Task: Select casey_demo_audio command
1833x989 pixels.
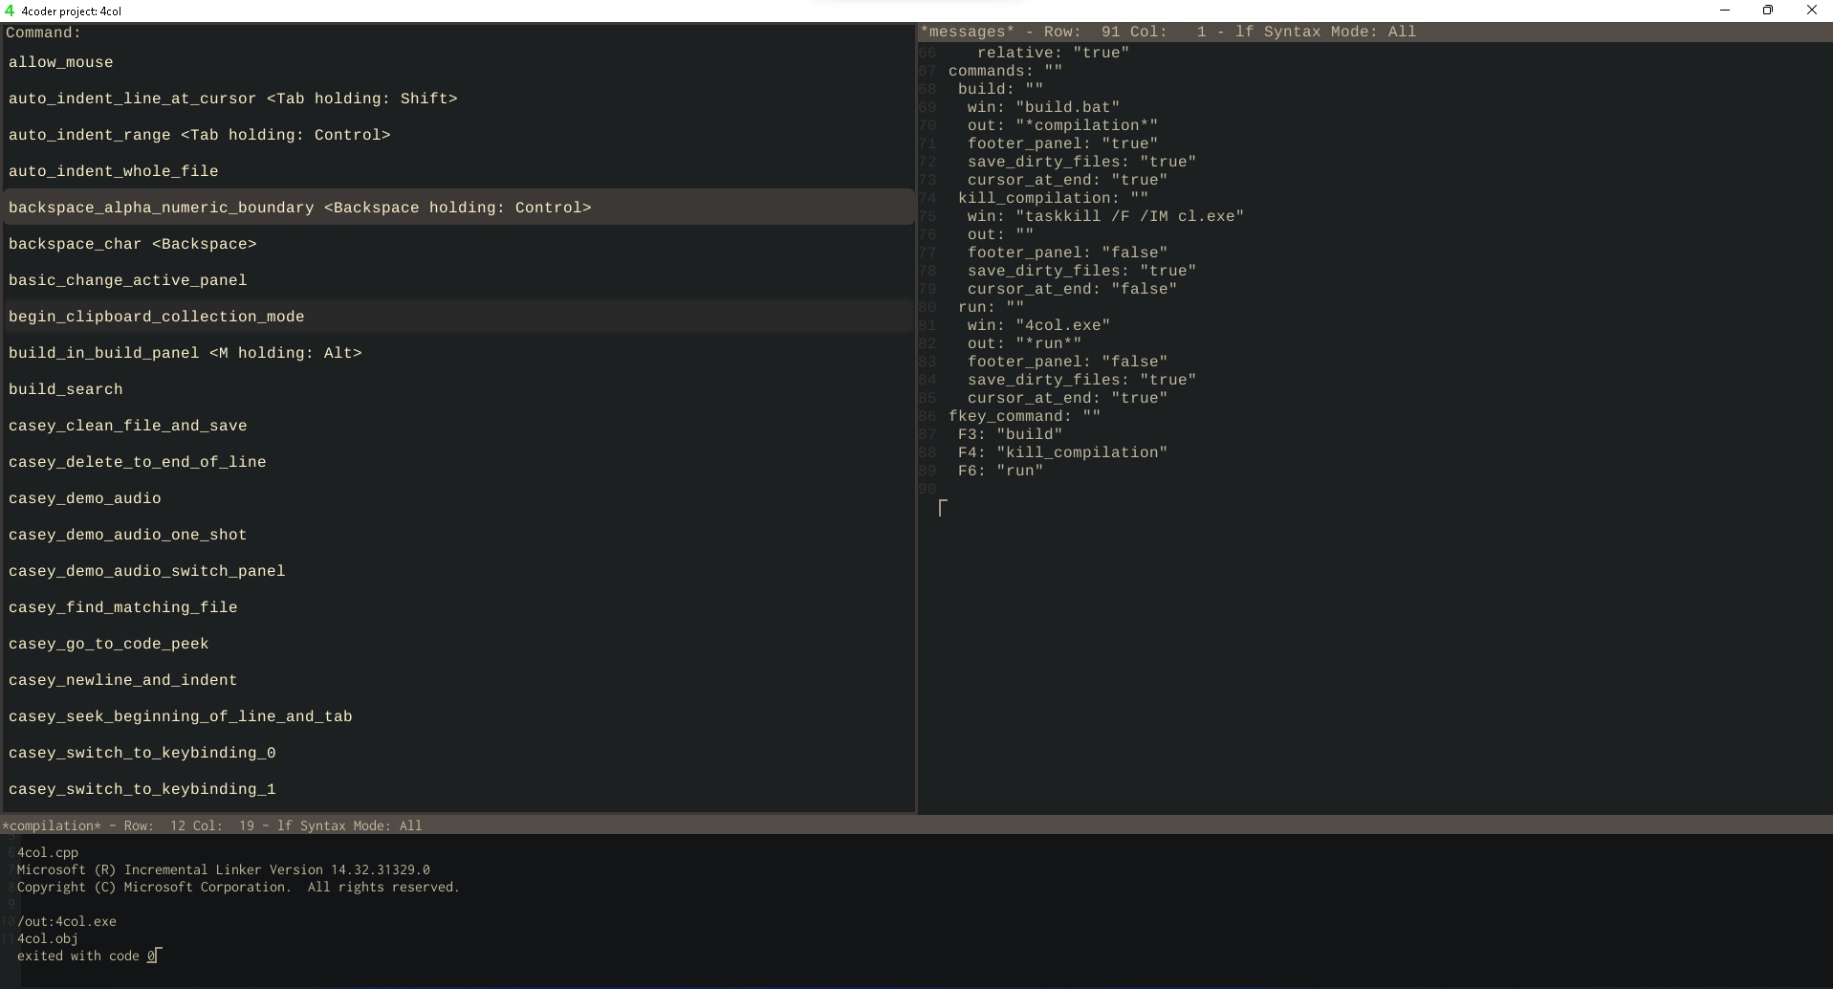Action: coord(458,498)
